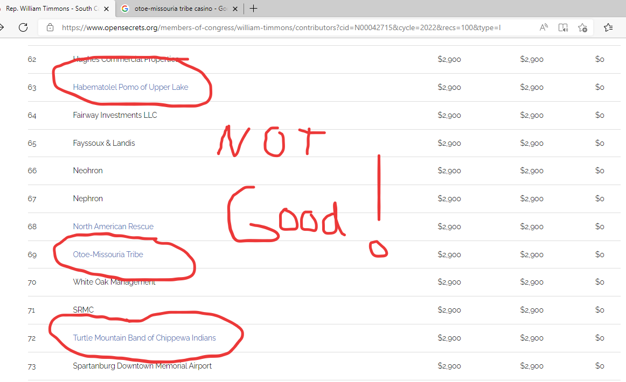Click second $2,900 amount in Nephron row
Image resolution: width=626 pixels, height=382 pixels.
[x=532, y=199]
